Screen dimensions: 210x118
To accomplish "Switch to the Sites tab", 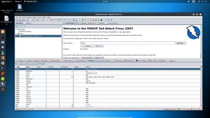I will [x=20, y=23].
